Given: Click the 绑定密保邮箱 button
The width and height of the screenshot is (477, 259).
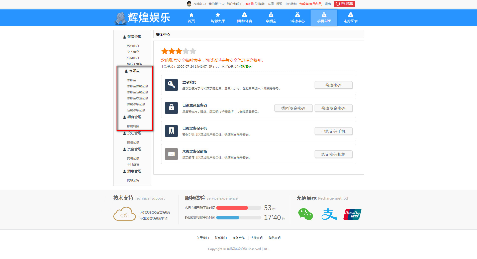Looking at the screenshot, I should tap(333, 154).
